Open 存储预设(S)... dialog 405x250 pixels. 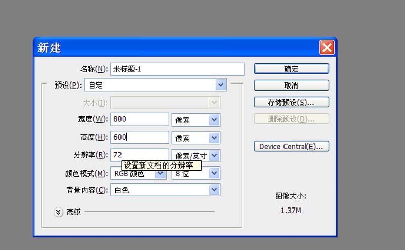291,102
